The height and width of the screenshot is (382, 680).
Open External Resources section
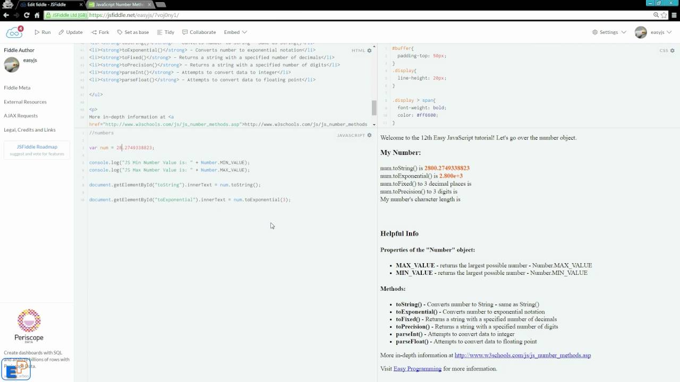25,102
